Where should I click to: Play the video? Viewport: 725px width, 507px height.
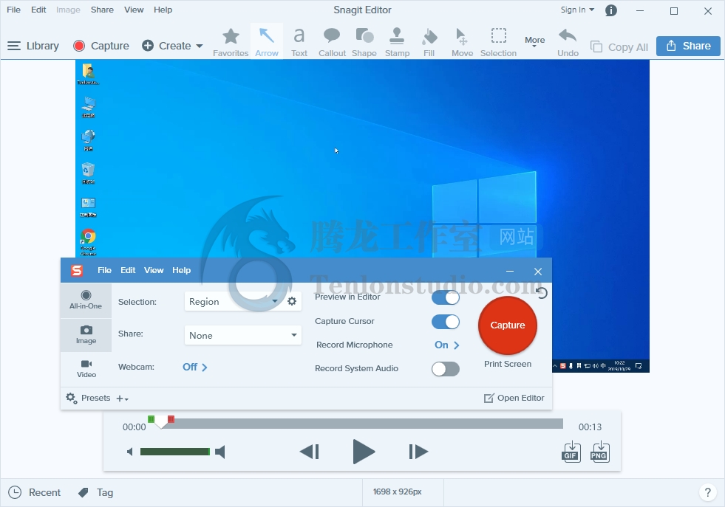[x=364, y=452]
